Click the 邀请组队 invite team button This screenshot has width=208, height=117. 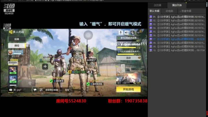[x=13, y=63]
